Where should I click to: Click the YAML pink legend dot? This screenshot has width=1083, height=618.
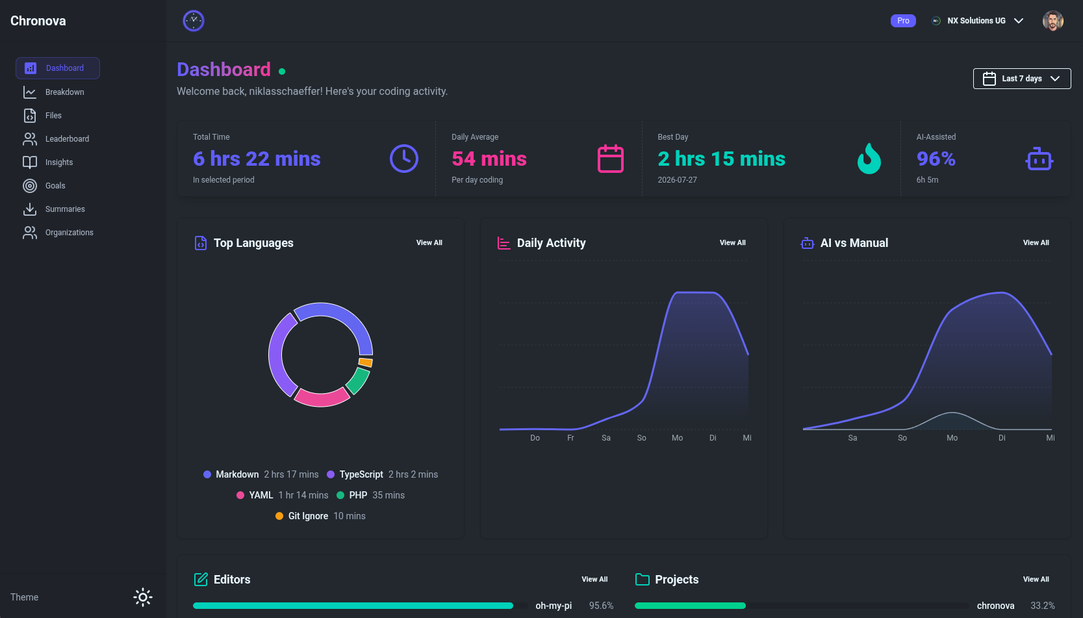(240, 495)
